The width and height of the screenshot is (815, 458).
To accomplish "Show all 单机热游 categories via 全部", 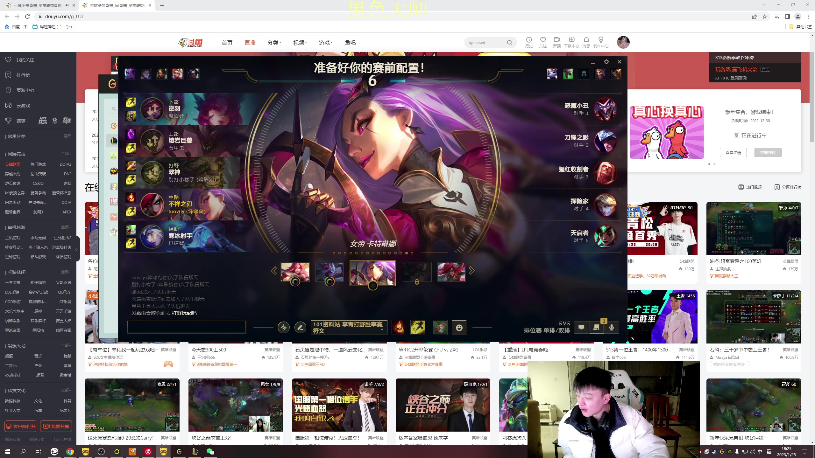I will point(66,227).
